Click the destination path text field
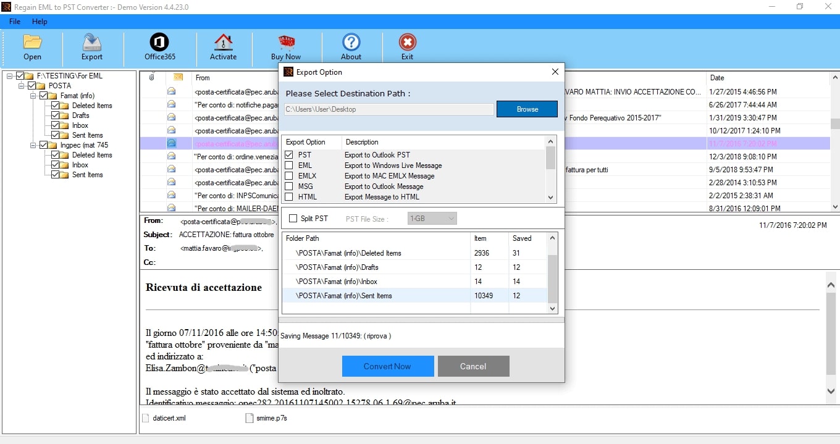This screenshot has width=840, height=444. click(x=388, y=109)
